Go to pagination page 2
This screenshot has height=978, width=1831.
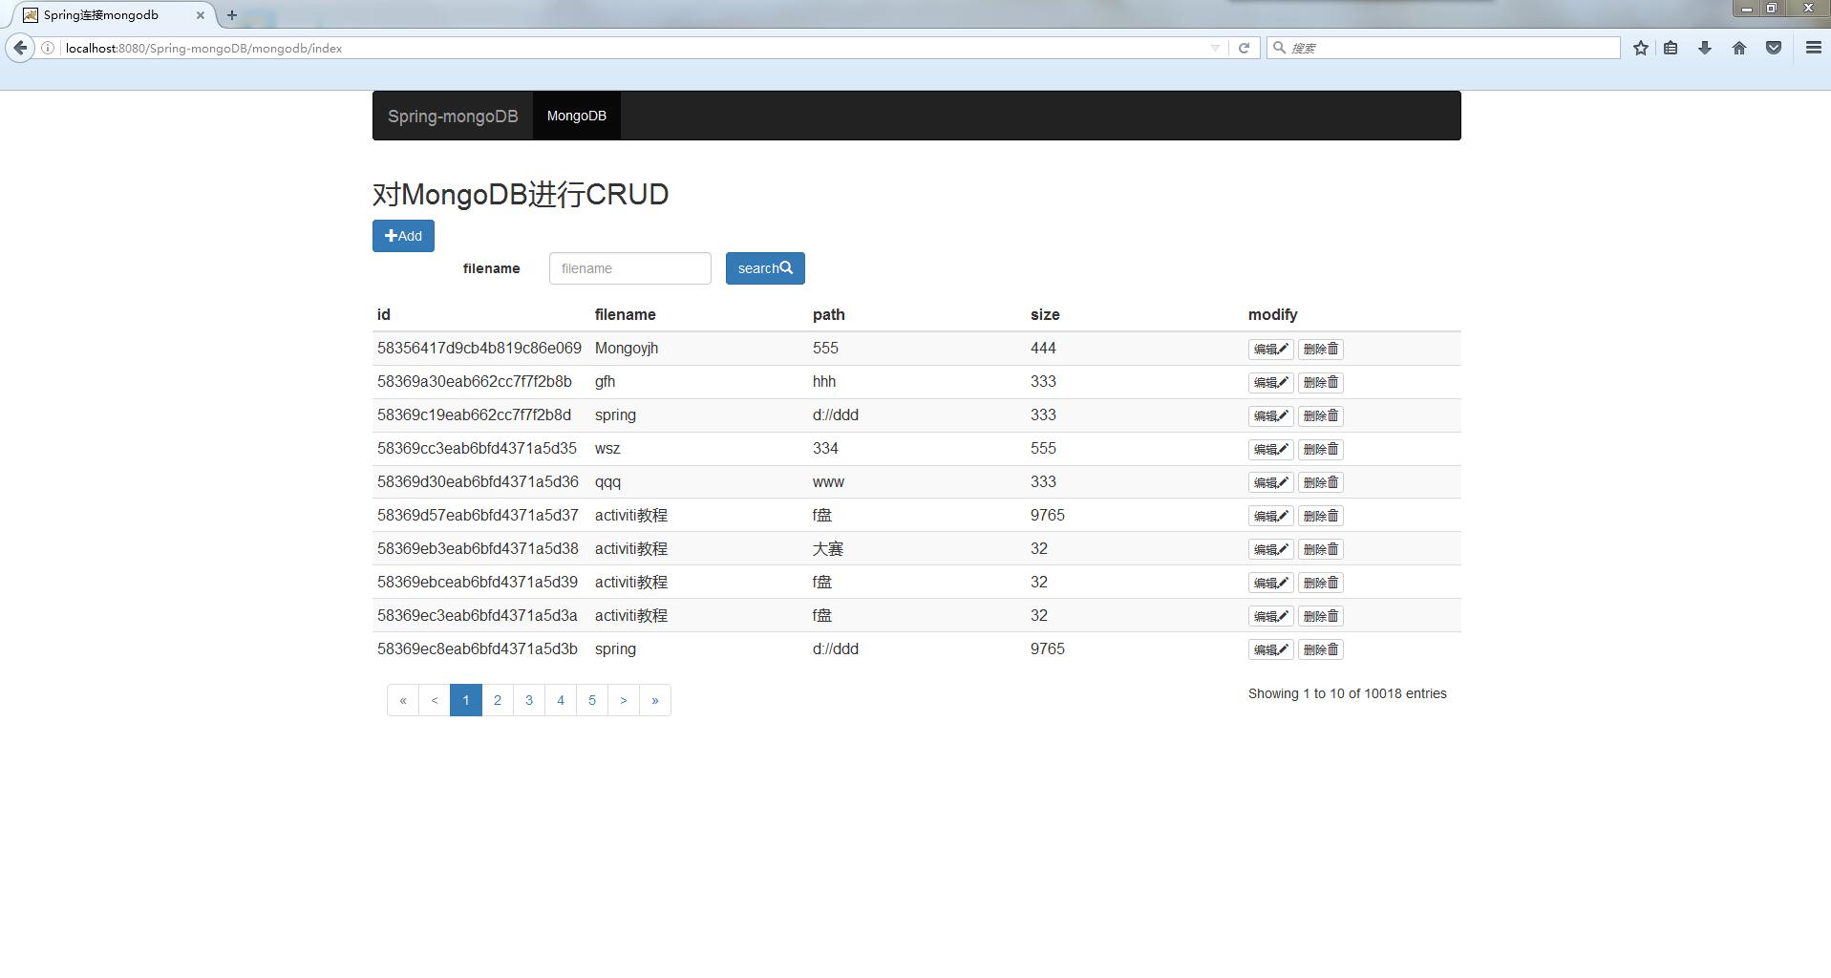pyautogui.click(x=498, y=700)
